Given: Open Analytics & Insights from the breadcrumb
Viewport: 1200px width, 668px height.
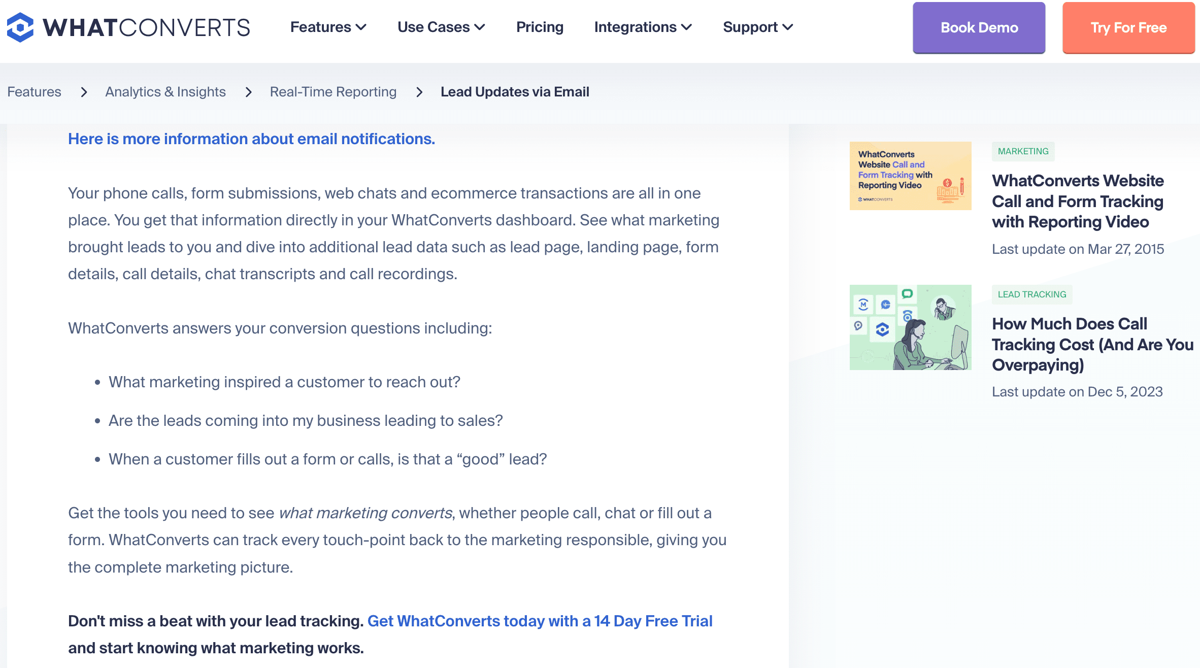Looking at the screenshot, I should (165, 92).
